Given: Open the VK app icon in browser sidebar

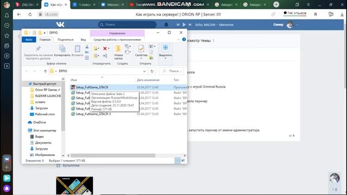Looking at the screenshot, I should pyautogui.click(x=7, y=159).
